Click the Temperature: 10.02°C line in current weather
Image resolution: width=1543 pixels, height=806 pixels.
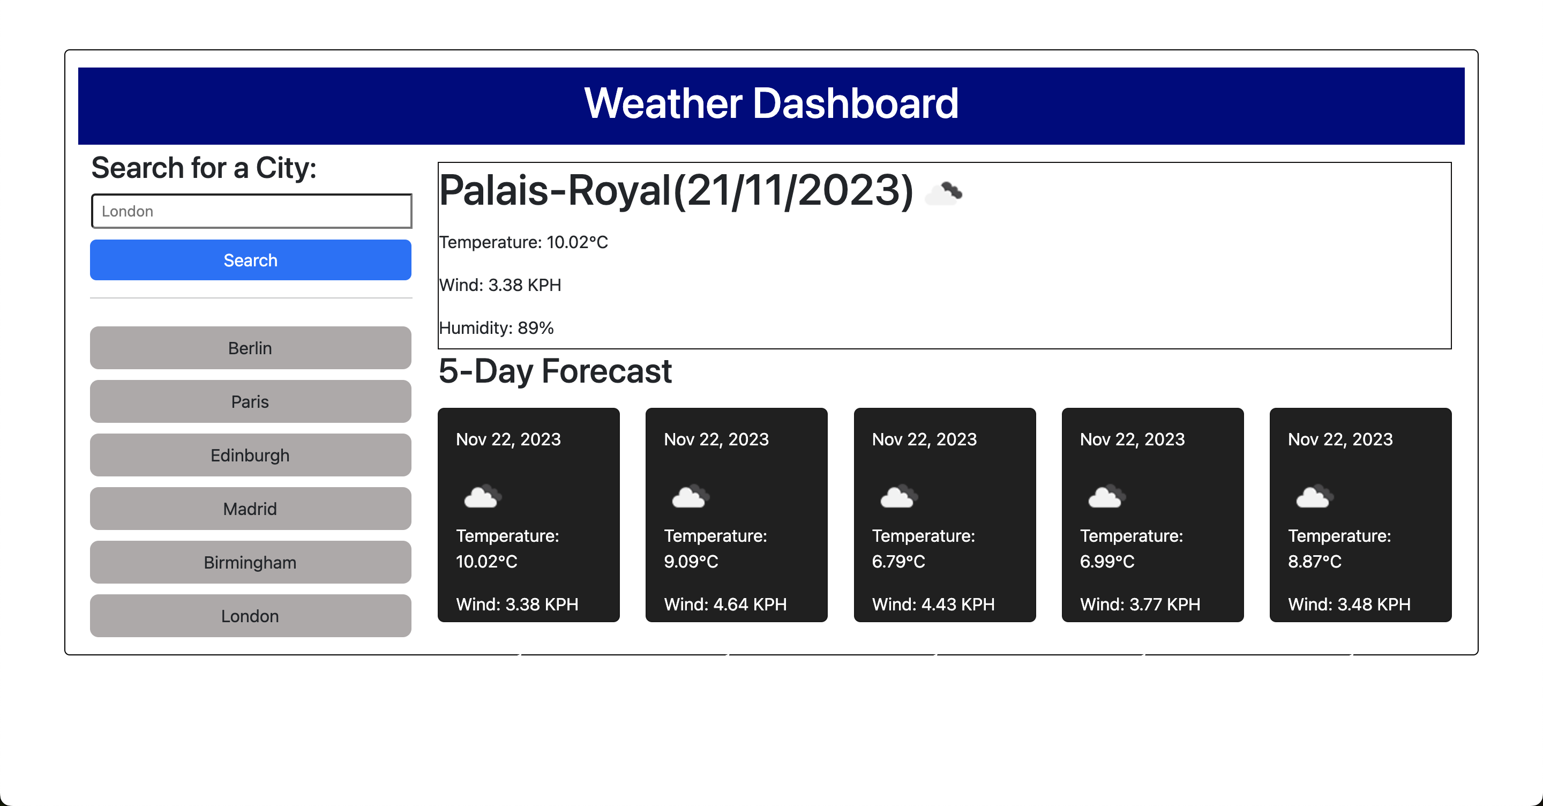pos(523,242)
